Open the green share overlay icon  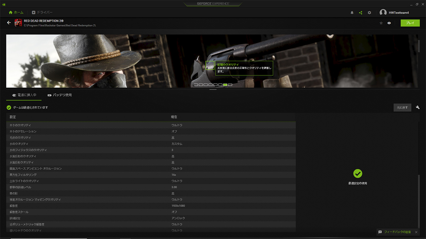[x=360, y=13]
